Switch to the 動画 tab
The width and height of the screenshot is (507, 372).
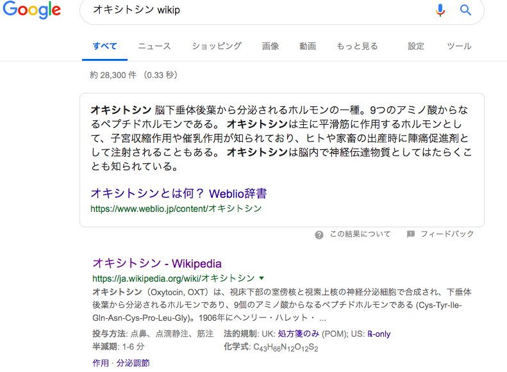click(308, 46)
